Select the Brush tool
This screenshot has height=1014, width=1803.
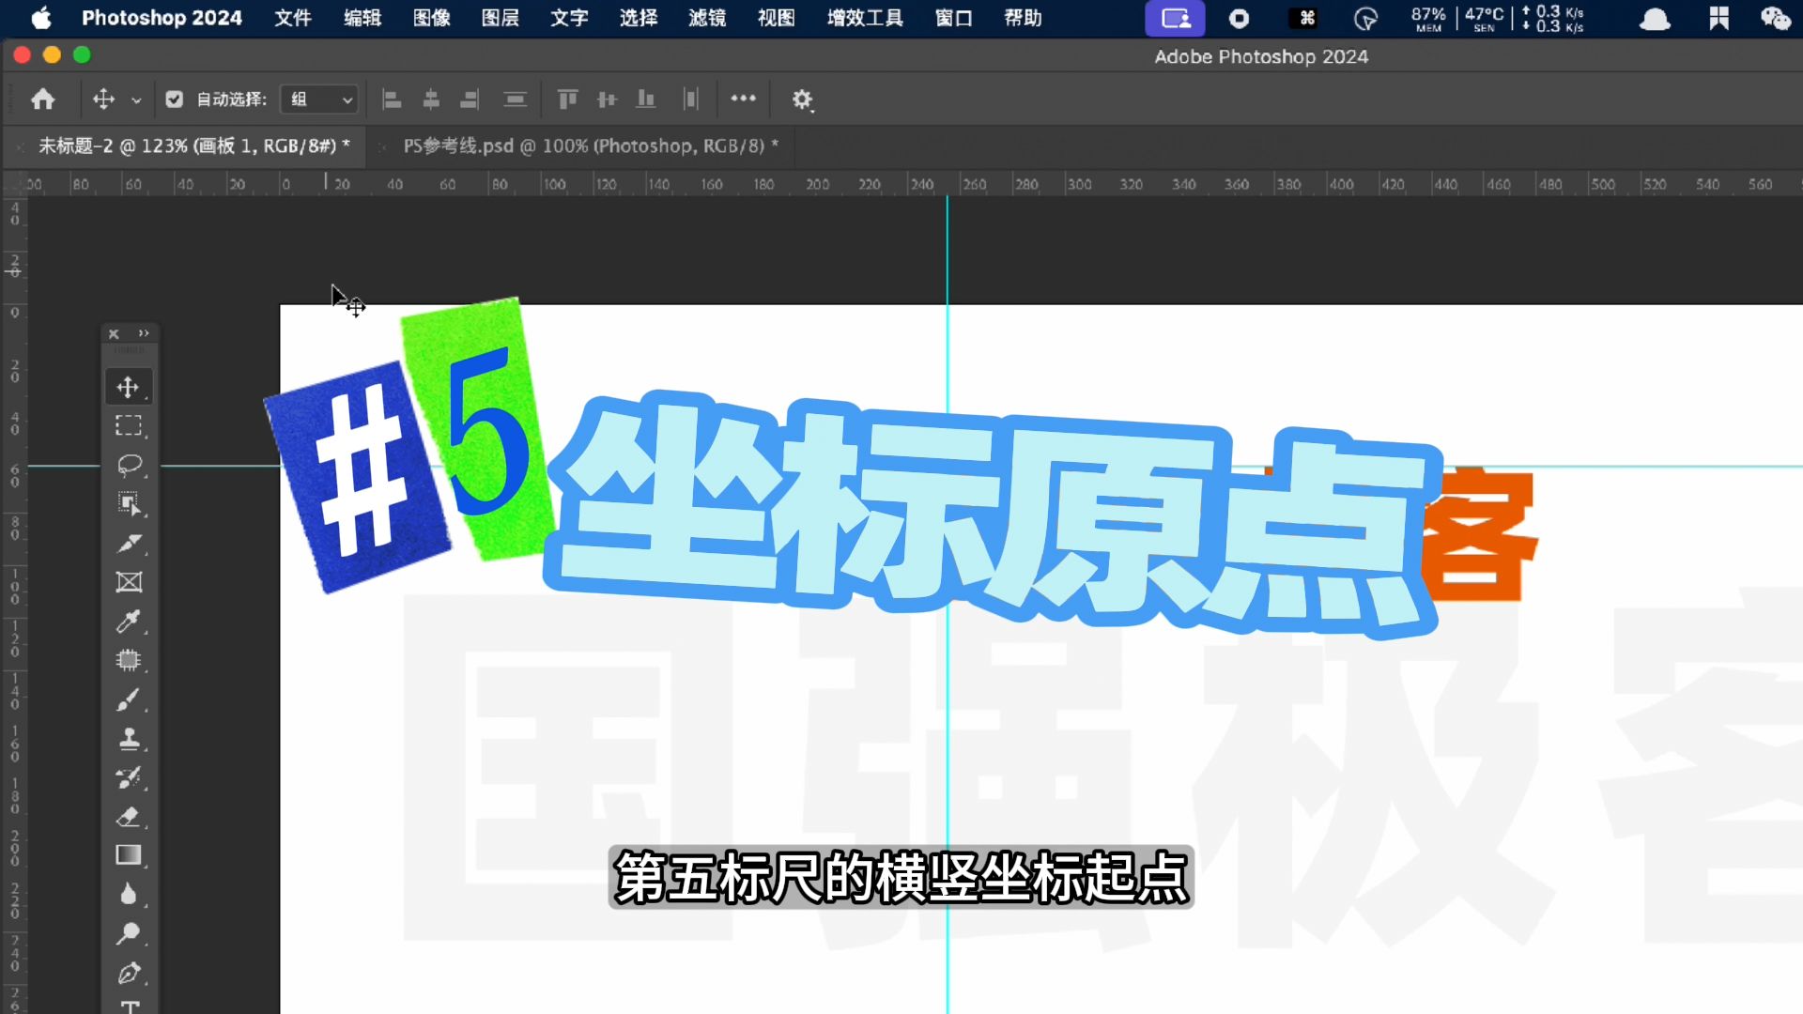coord(129,699)
